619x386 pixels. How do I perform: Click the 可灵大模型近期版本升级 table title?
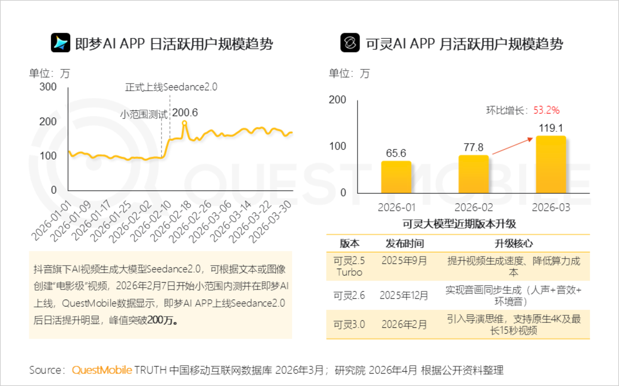coord(459,224)
